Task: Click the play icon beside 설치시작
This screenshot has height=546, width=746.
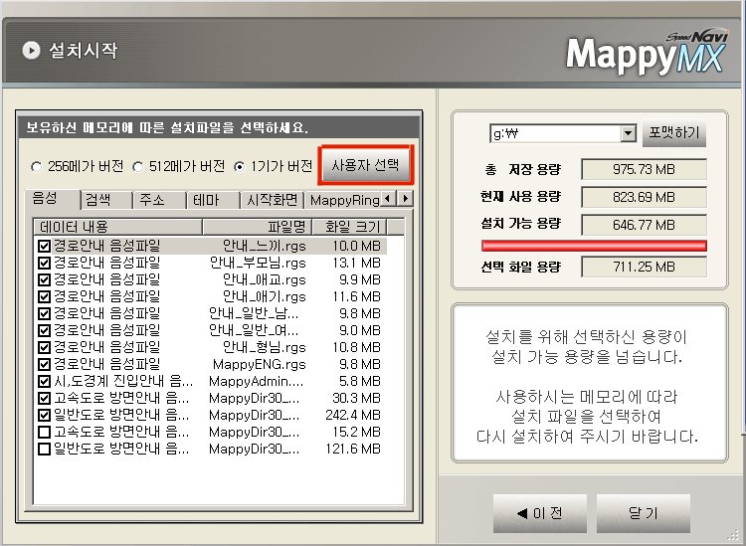Action: [31, 50]
